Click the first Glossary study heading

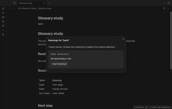(x=51, y=18)
